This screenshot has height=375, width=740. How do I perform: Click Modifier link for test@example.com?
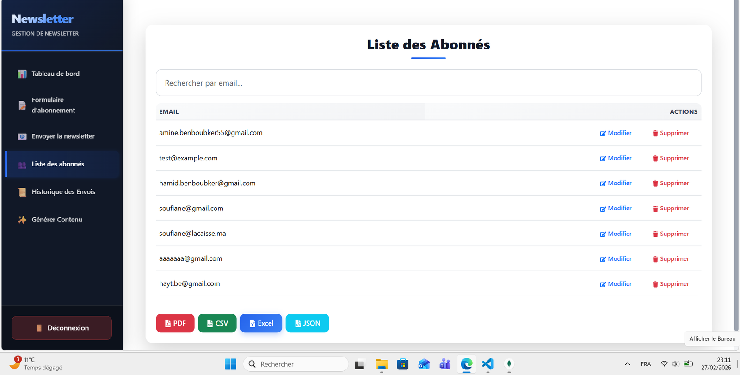(616, 158)
